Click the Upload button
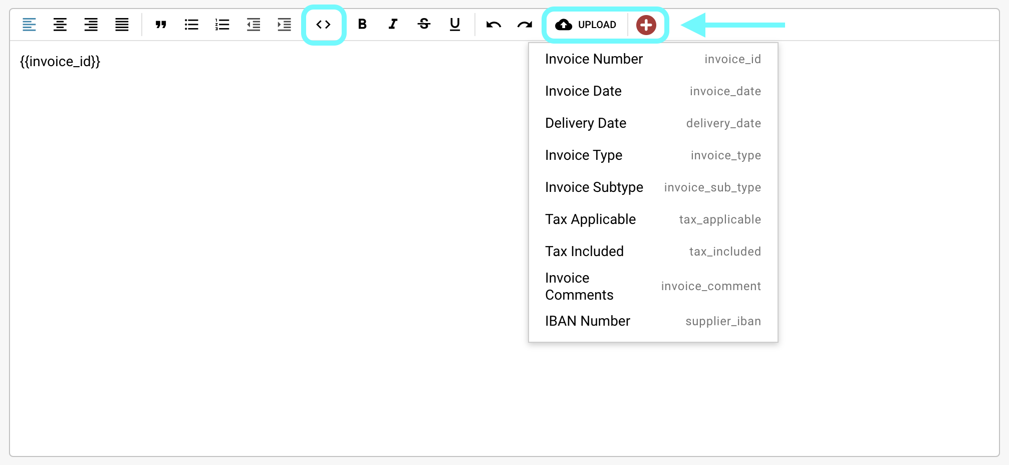The width and height of the screenshot is (1009, 465). 586,25
